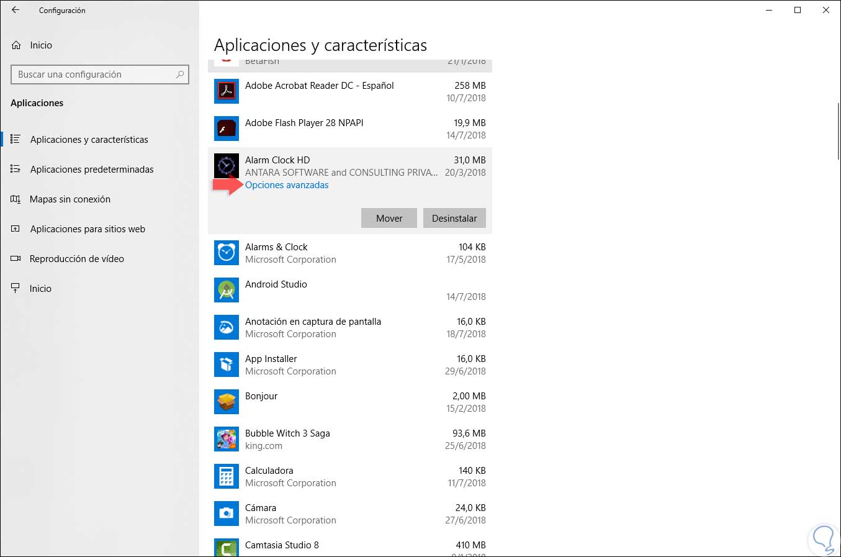Select the Camtasia Studio 8 entry
Viewport: 841px width, 557px height.
click(x=350, y=545)
